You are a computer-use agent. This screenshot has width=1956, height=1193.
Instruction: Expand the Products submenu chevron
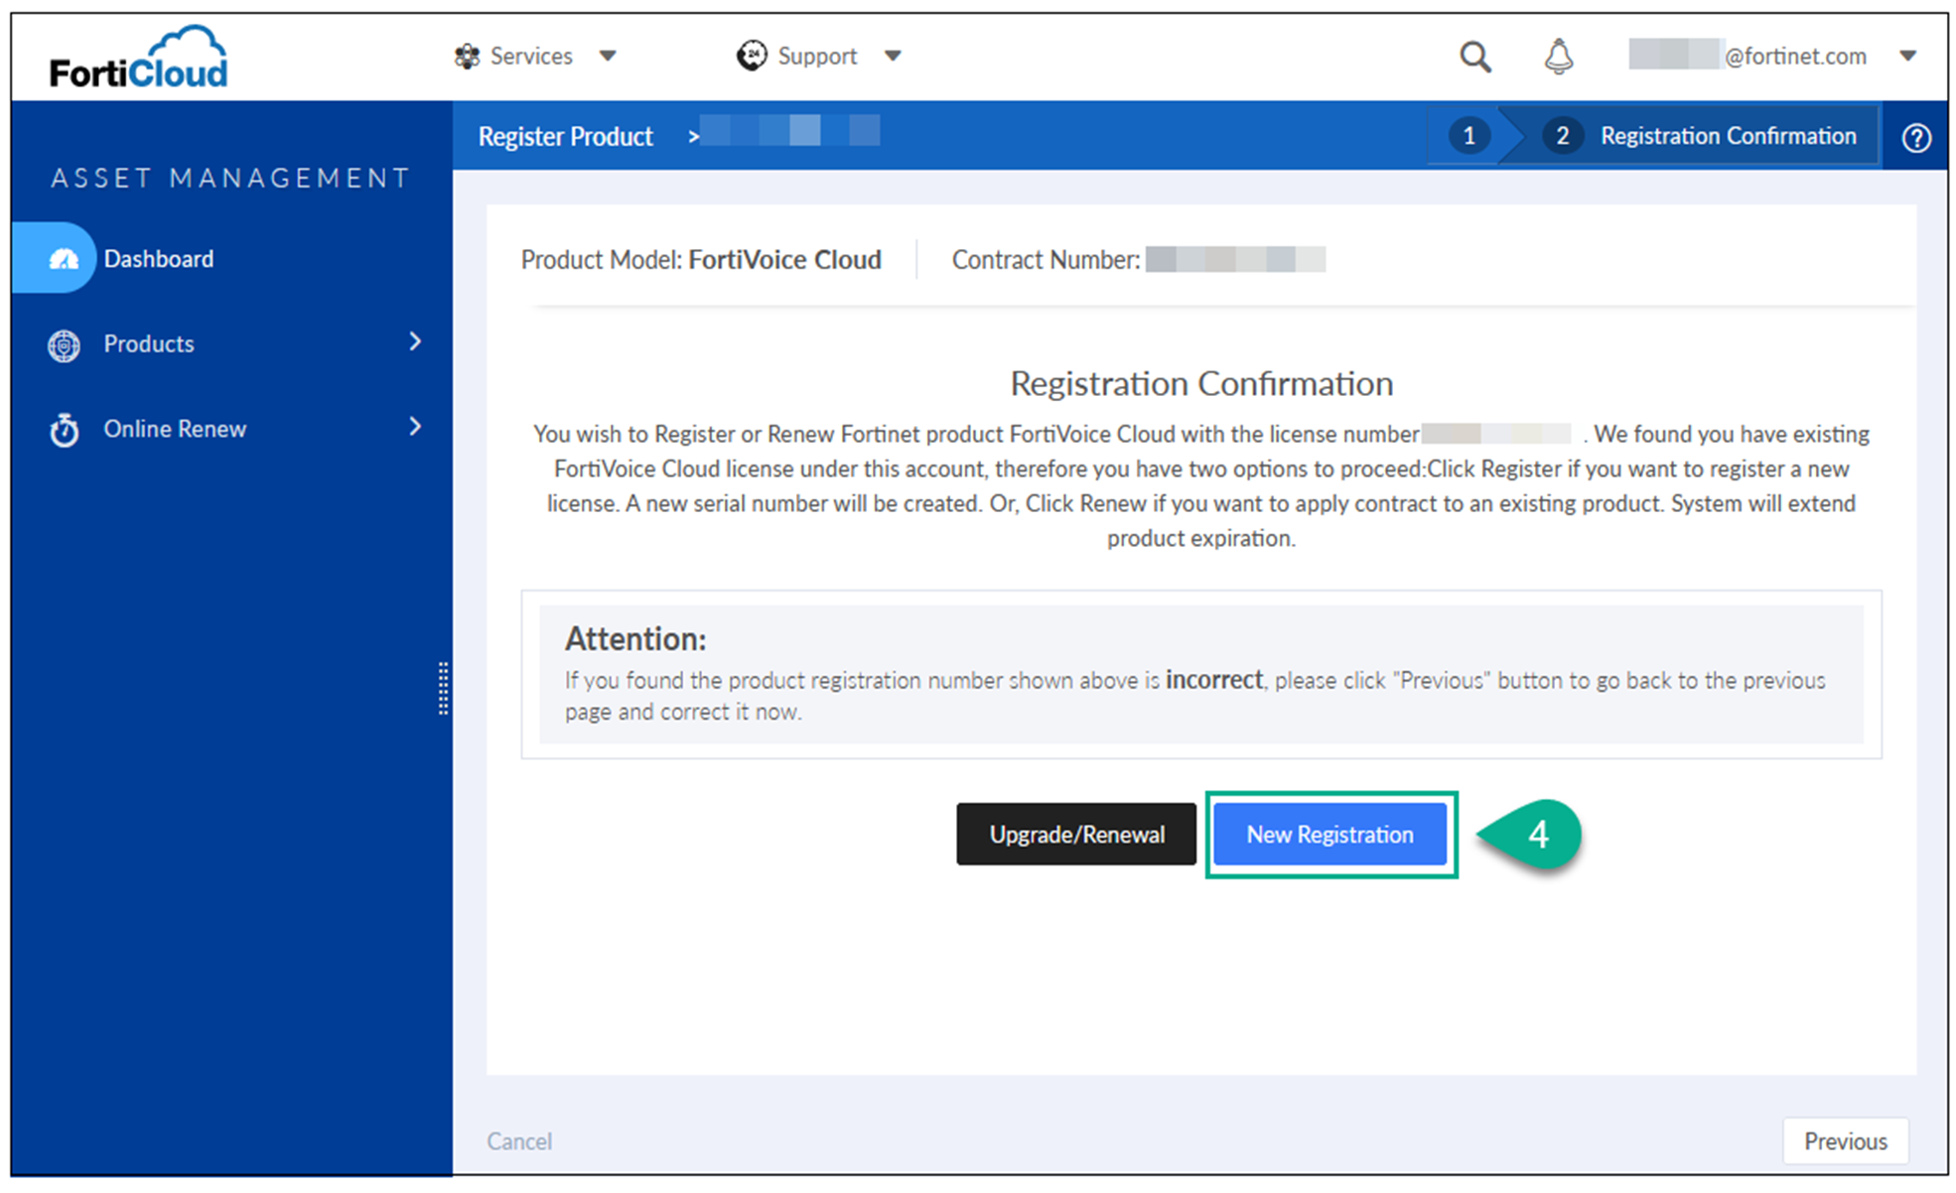click(416, 342)
